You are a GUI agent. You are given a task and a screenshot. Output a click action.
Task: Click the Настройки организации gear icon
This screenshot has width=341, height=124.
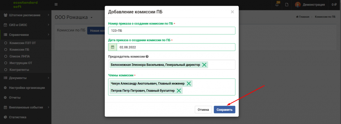(5, 88)
